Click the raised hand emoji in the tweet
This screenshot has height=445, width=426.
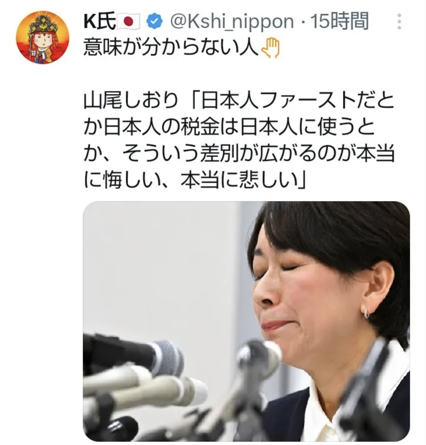pos(271,48)
